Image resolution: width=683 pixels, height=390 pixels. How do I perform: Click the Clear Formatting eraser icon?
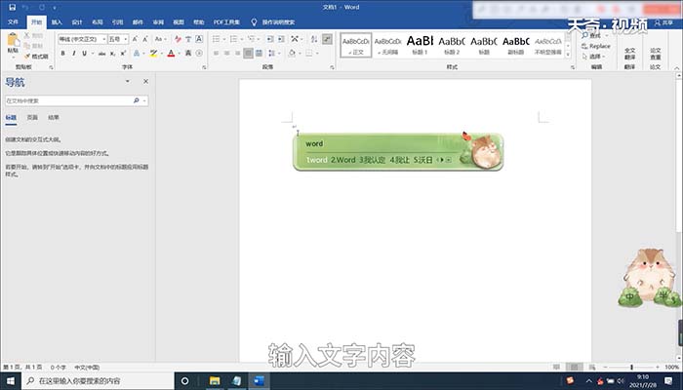point(178,39)
